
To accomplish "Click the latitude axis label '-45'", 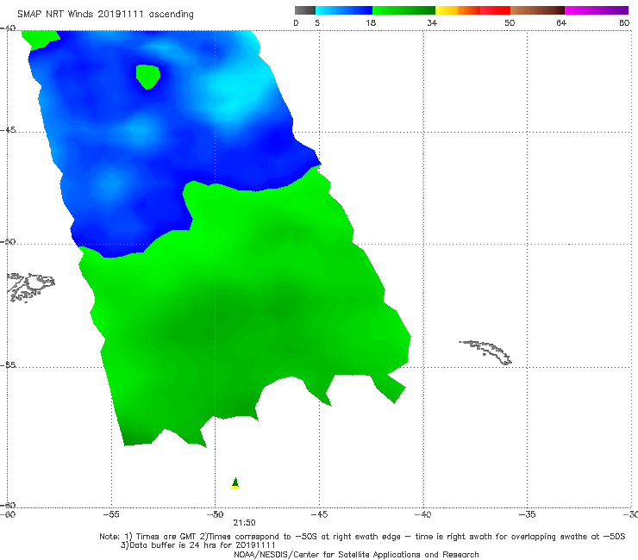I will (8, 130).
